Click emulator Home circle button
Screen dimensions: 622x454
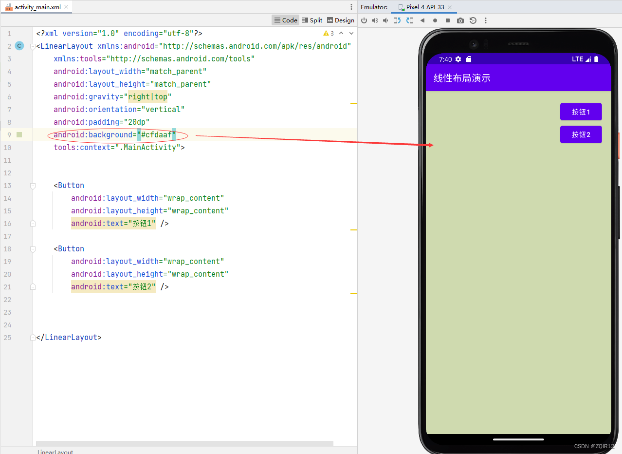[x=435, y=20]
